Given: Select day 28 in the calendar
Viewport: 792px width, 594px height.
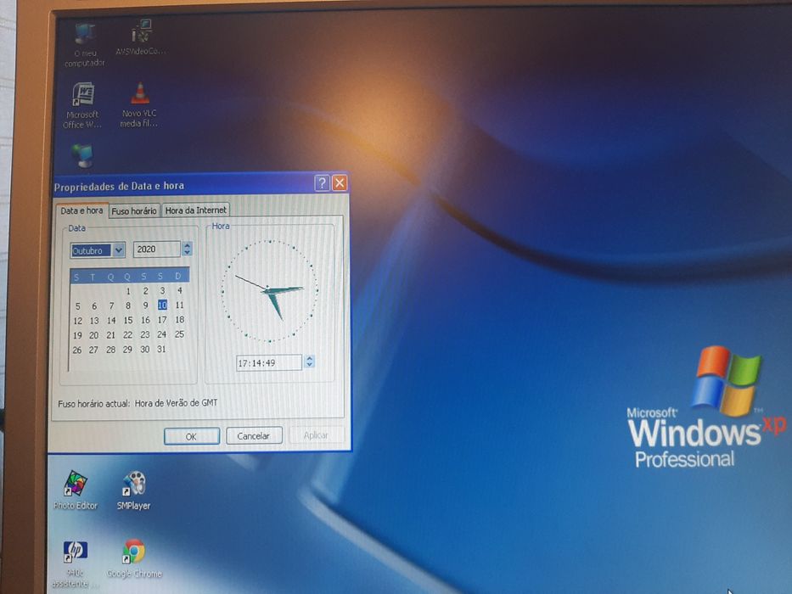Looking at the screenshot, I should (x=110, y=350).
